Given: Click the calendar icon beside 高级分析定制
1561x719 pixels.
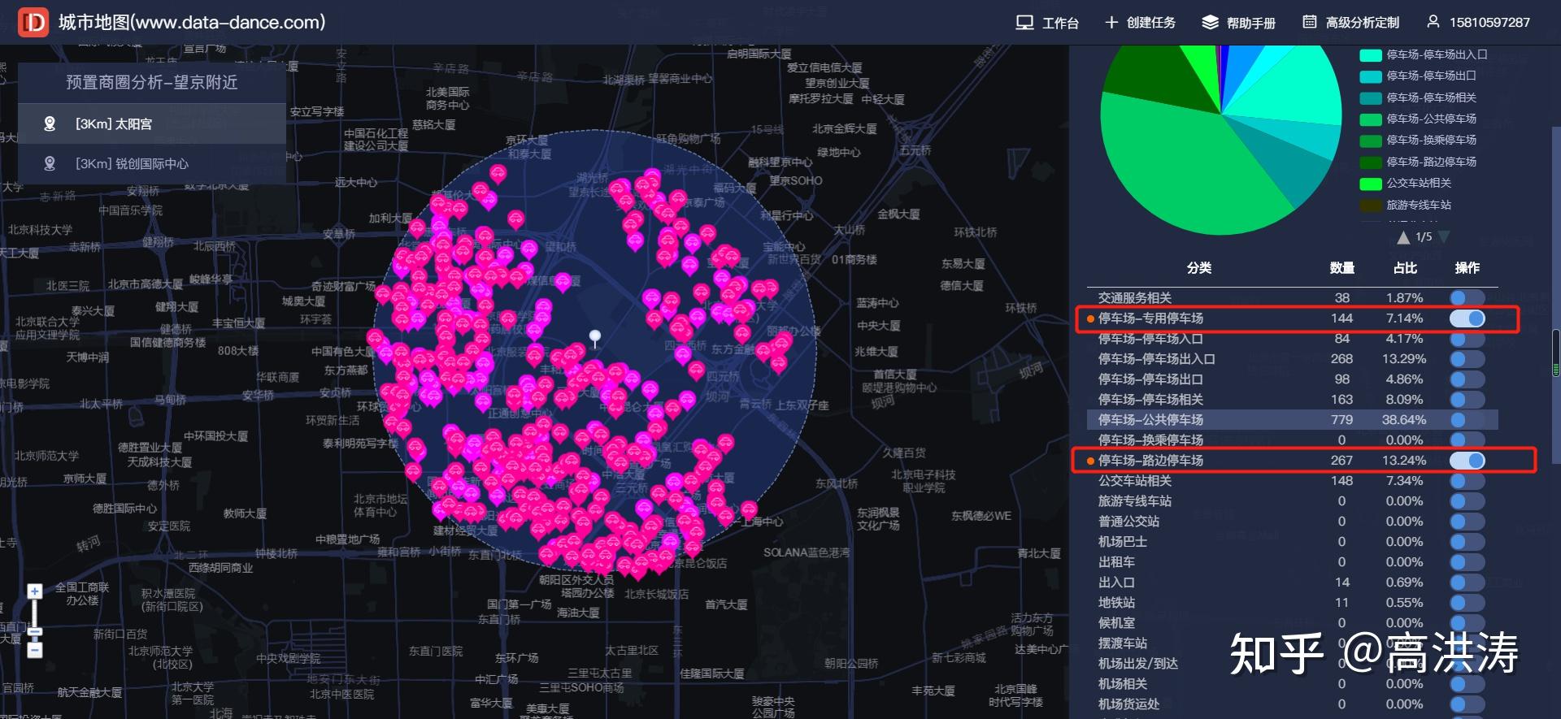Looking at the screenshot, I should 1309,22.
